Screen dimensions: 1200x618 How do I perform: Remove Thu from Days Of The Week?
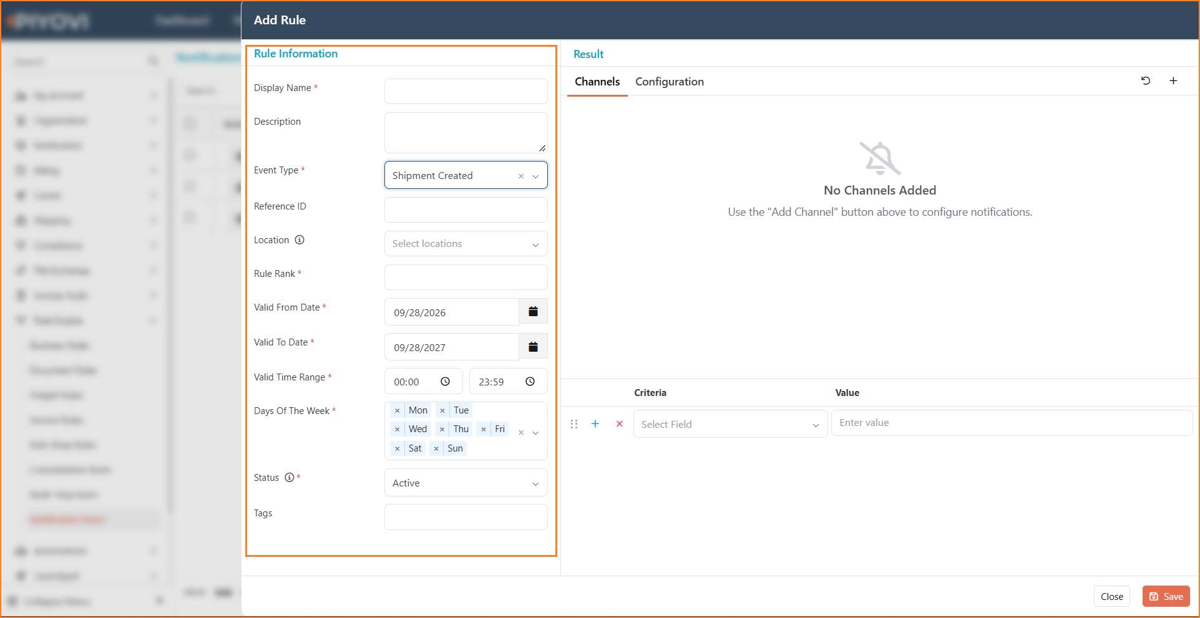coord(442,429)
